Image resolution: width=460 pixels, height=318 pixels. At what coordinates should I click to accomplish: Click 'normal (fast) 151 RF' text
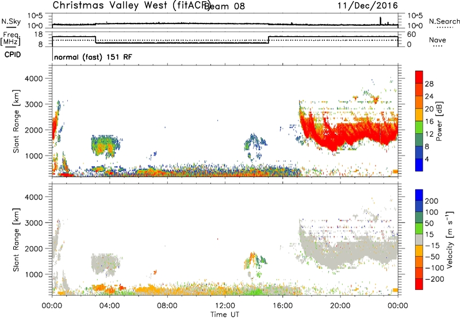[93, 57]
